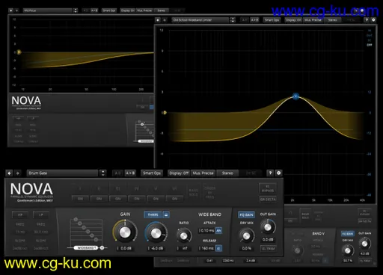Image resolution: width=383 pixels, height=275 pixels.
Task: Click the attack value 0.10 ms
Action: click(x=206, y=231)
